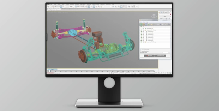The width and height of the screenshot is (219, 111).
Task: Click the Mirror tool icon
Action: [113, 6]
